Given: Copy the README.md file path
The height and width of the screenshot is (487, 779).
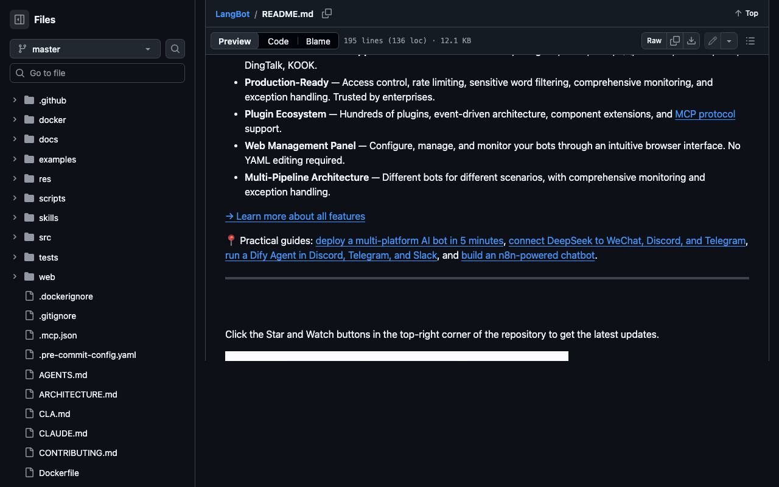Looking at the screenshot, I should [327, 13].
